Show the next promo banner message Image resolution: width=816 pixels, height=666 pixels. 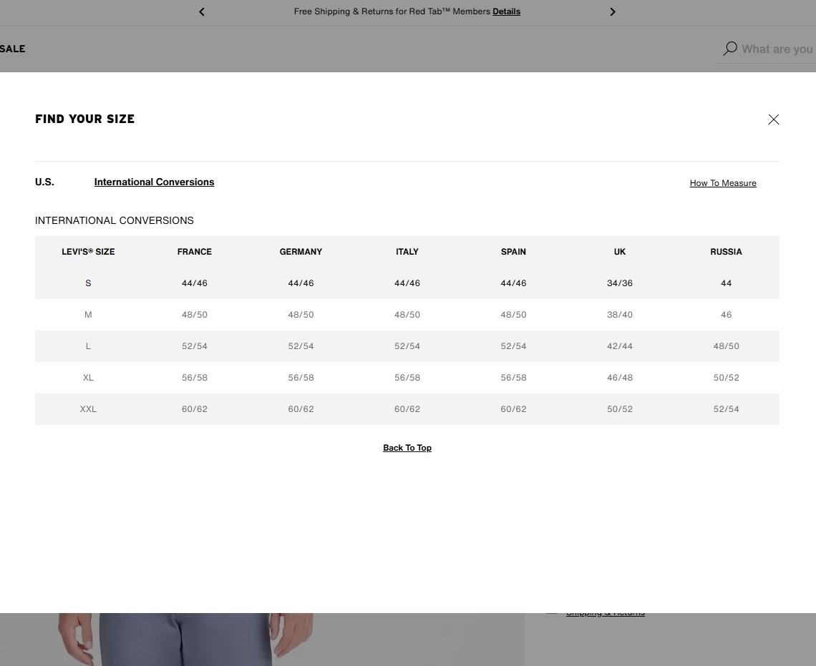pos(613,11)
